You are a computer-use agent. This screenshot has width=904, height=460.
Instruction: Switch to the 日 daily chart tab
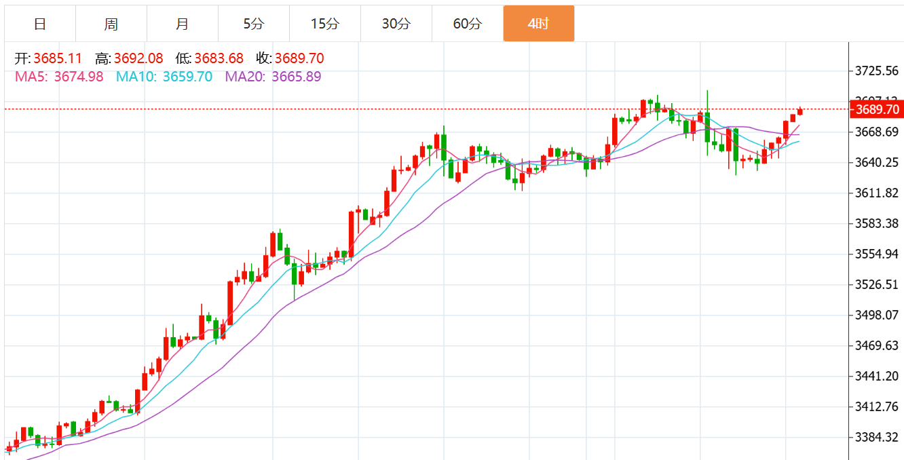[40, 24]
